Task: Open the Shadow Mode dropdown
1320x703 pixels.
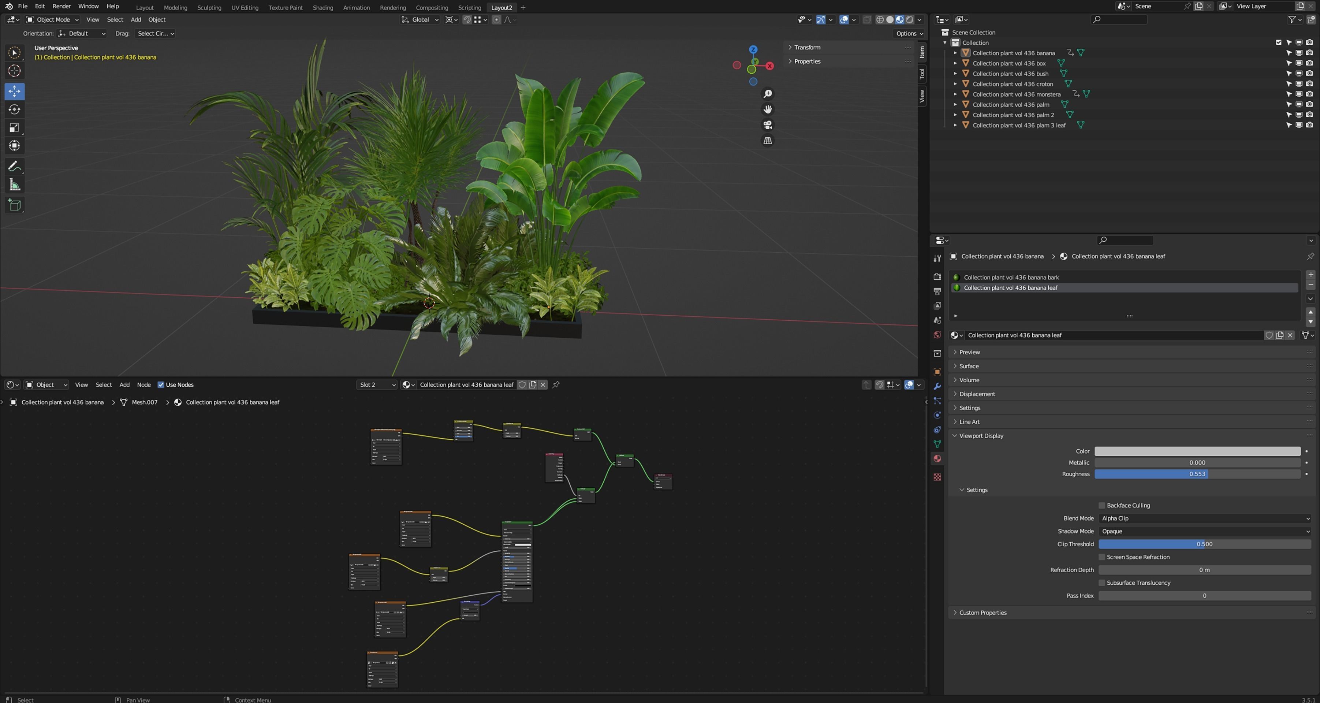Action: coord(1205,531)
